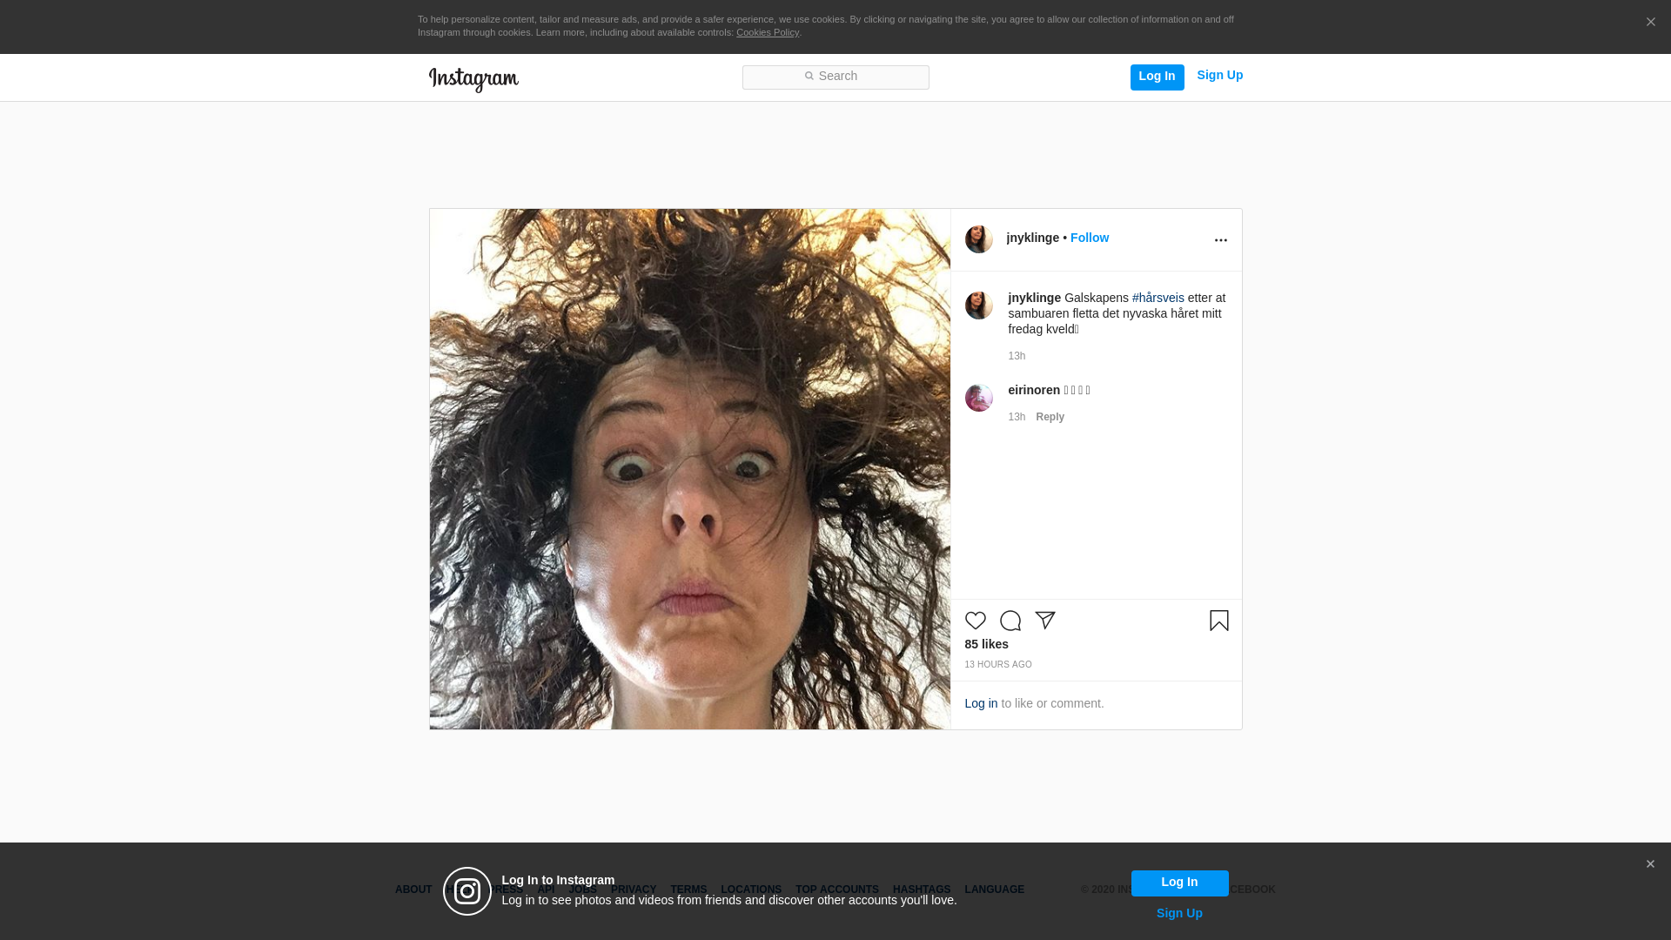
Task: Open the TERMS footer link
Action: pyautogui.click(x=688, y=890)
